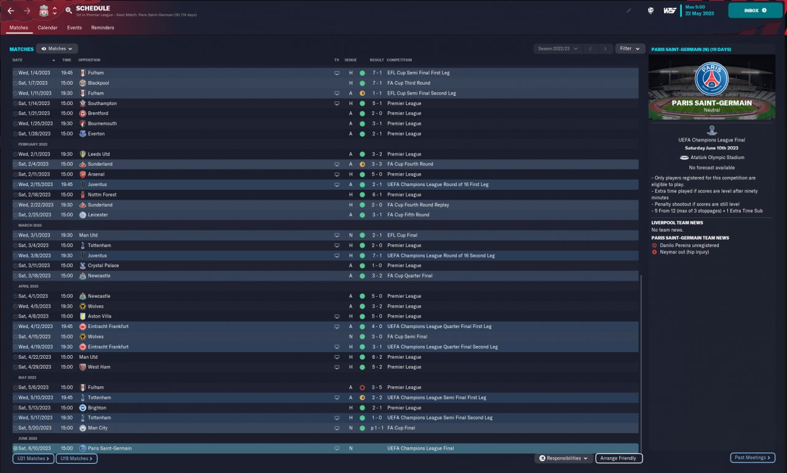
Task: Toggle row selector for Leicester 2/25/2023 match
Action: point(15,215)
